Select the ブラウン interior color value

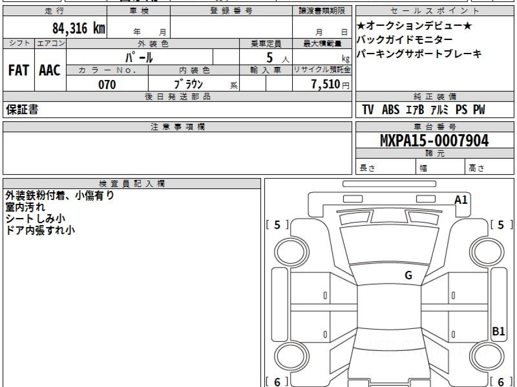click(189, 84)
